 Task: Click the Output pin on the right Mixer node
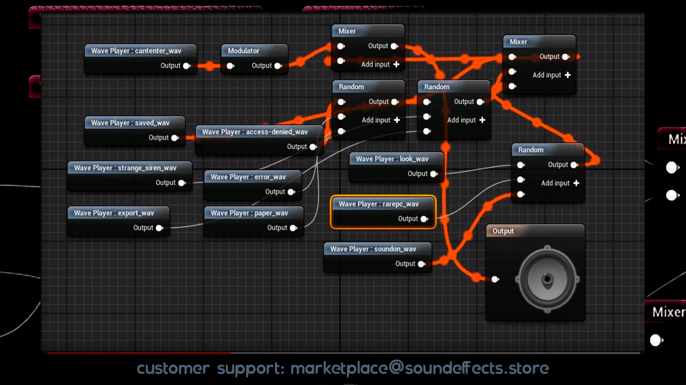pos(565,57)
